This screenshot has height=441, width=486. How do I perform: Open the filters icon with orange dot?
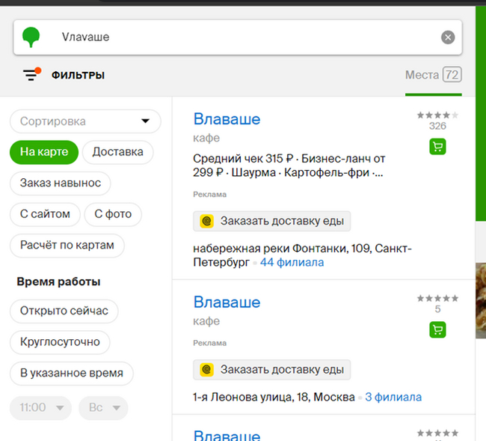31,74
